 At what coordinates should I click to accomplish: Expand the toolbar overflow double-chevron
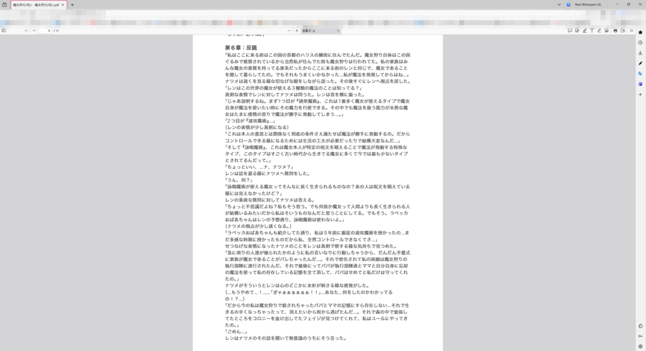coord(631,30)
